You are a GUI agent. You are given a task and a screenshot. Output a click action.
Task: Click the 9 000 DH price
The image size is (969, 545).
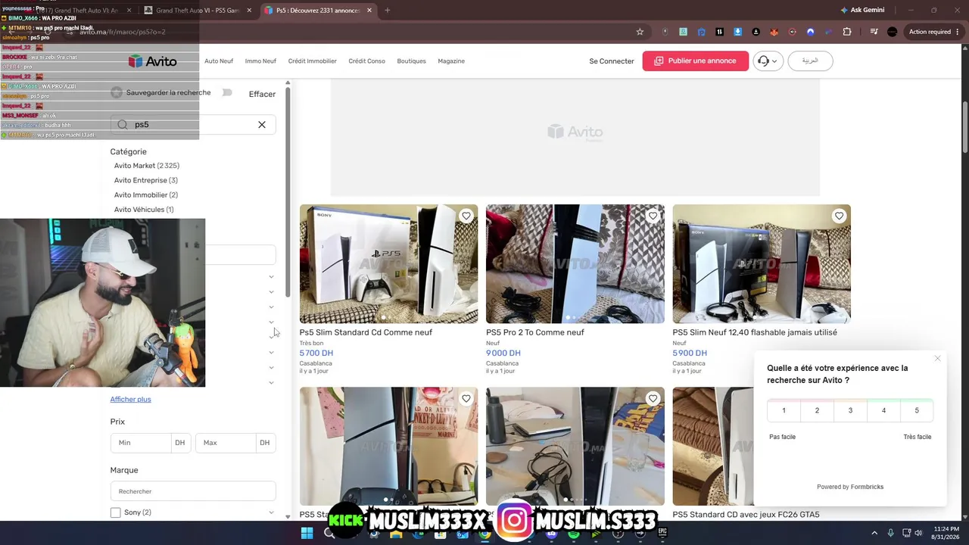coord(503,353)
